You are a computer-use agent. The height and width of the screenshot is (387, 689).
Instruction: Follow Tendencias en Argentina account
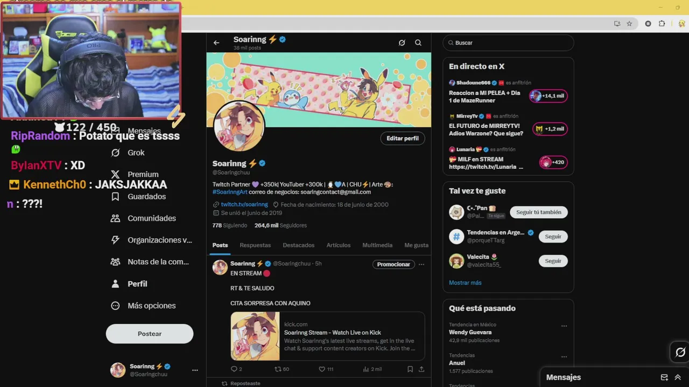553,236
